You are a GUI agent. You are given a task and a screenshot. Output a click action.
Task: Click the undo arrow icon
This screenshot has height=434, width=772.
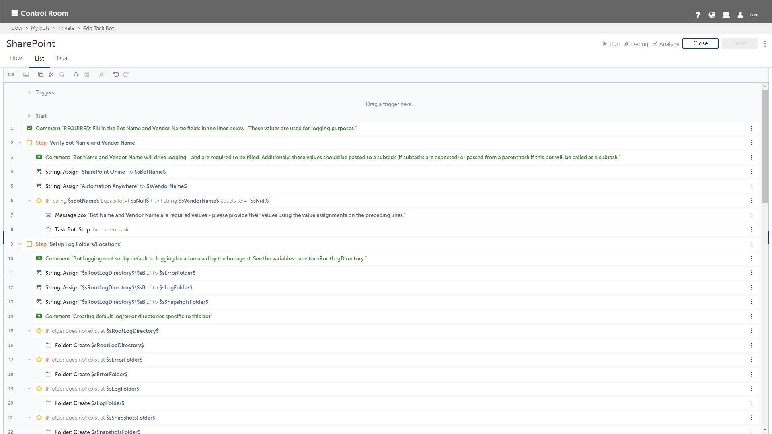click(116, 74)
